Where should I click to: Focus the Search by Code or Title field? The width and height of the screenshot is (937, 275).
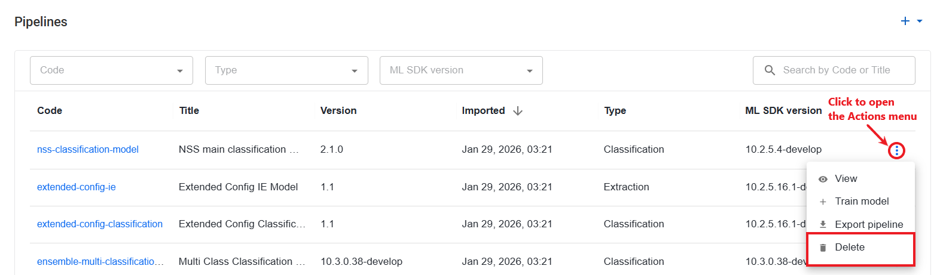point(834,70)
